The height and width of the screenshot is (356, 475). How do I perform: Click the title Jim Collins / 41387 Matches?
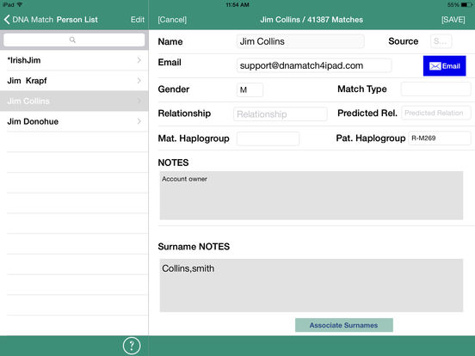pyautogui.click(x=312, y=20)
